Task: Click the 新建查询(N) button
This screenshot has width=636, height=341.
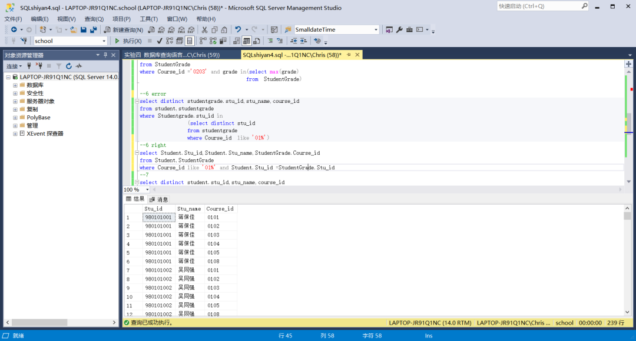Action: (x=123, y=29)
